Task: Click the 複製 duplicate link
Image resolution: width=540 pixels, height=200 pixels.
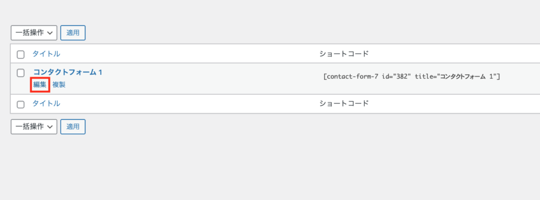Action: tap(59, 84)
